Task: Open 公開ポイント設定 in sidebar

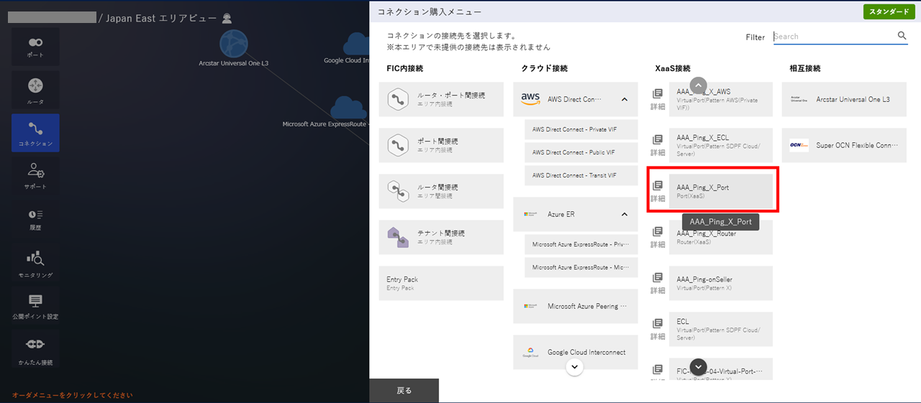Action: pyautogui.click(x=35, y=306)
